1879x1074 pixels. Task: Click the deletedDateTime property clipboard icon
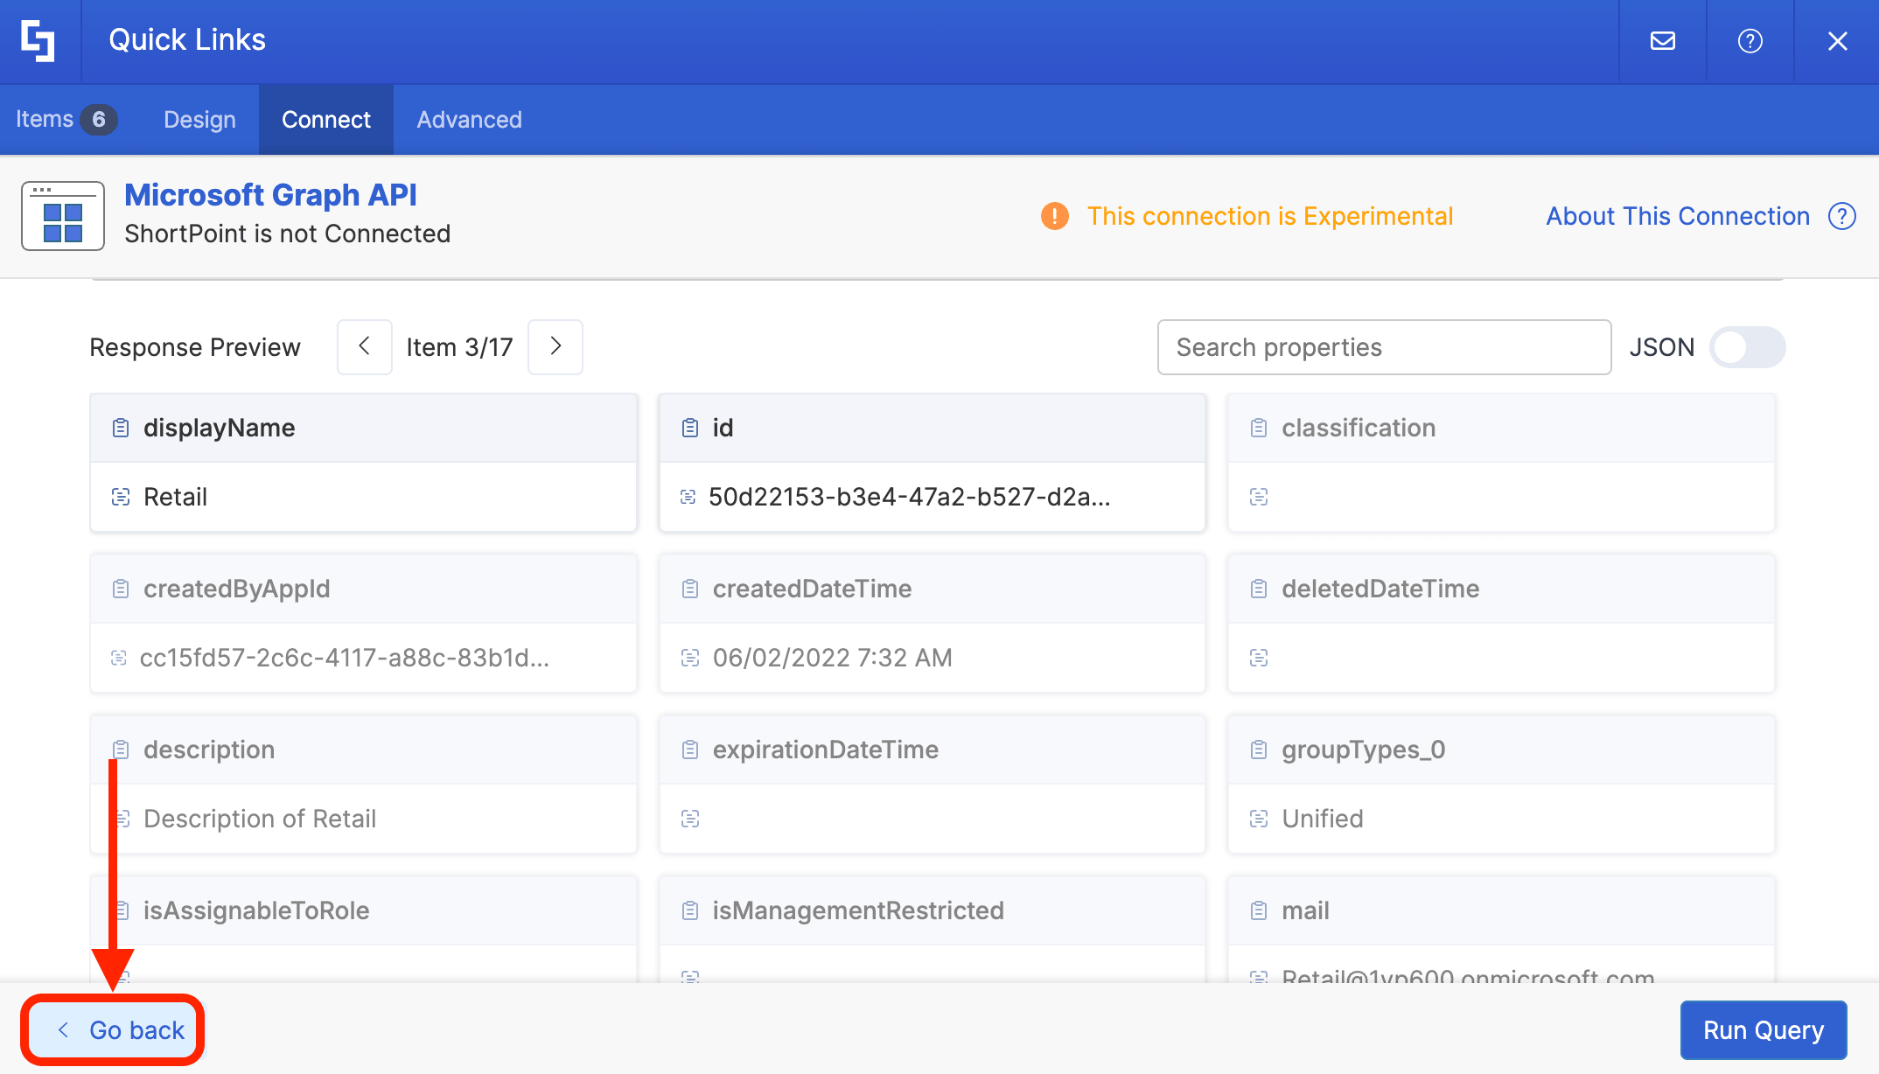[1259, 589]
